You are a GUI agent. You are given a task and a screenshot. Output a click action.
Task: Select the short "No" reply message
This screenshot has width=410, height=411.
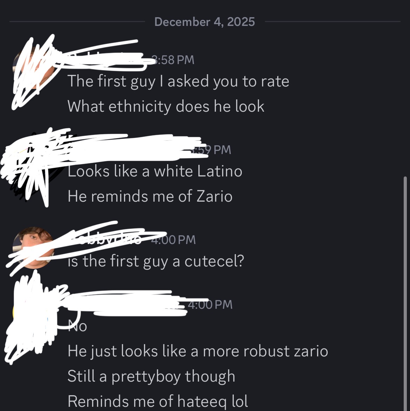(77, 326)
